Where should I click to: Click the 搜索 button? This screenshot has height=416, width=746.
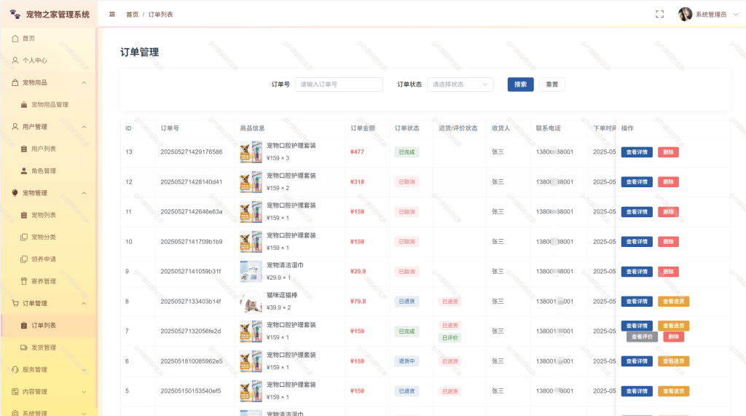520,85
